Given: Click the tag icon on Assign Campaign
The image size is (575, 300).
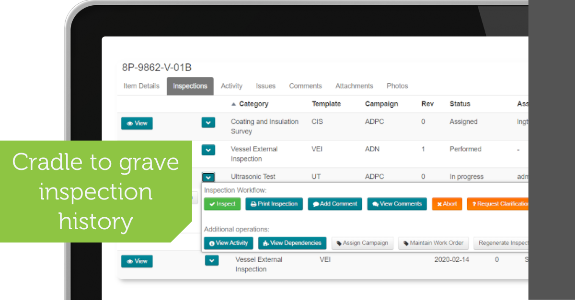Looking at the screenshot, I should [339, 243].
